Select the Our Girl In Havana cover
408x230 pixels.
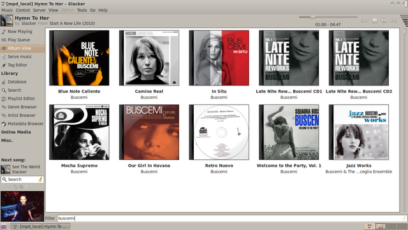[x=149, y=132]
